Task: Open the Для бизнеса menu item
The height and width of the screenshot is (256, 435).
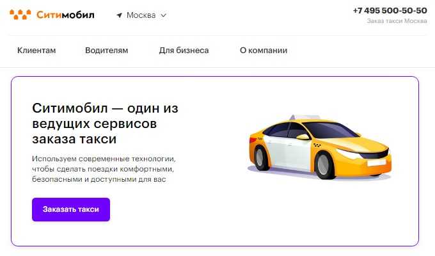Action: coord(184,51)
